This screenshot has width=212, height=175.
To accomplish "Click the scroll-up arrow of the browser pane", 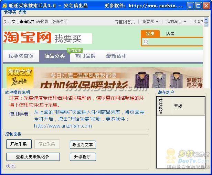I will [x=206, y=20].
